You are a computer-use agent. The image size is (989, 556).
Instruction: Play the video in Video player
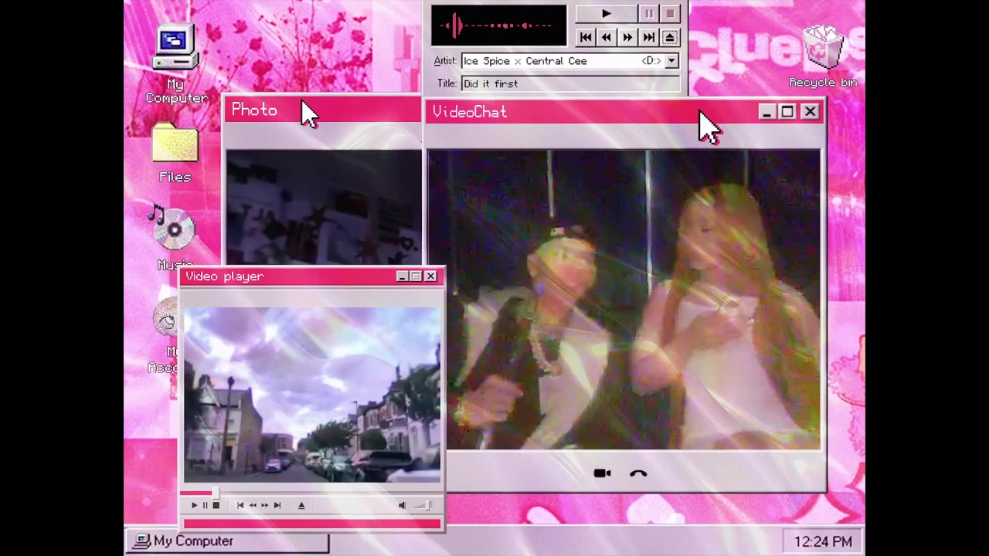(194, 505)
